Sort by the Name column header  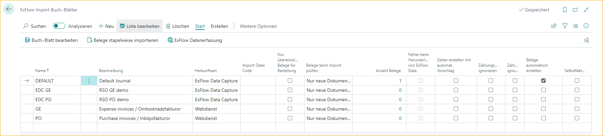[x=42, y=70]
